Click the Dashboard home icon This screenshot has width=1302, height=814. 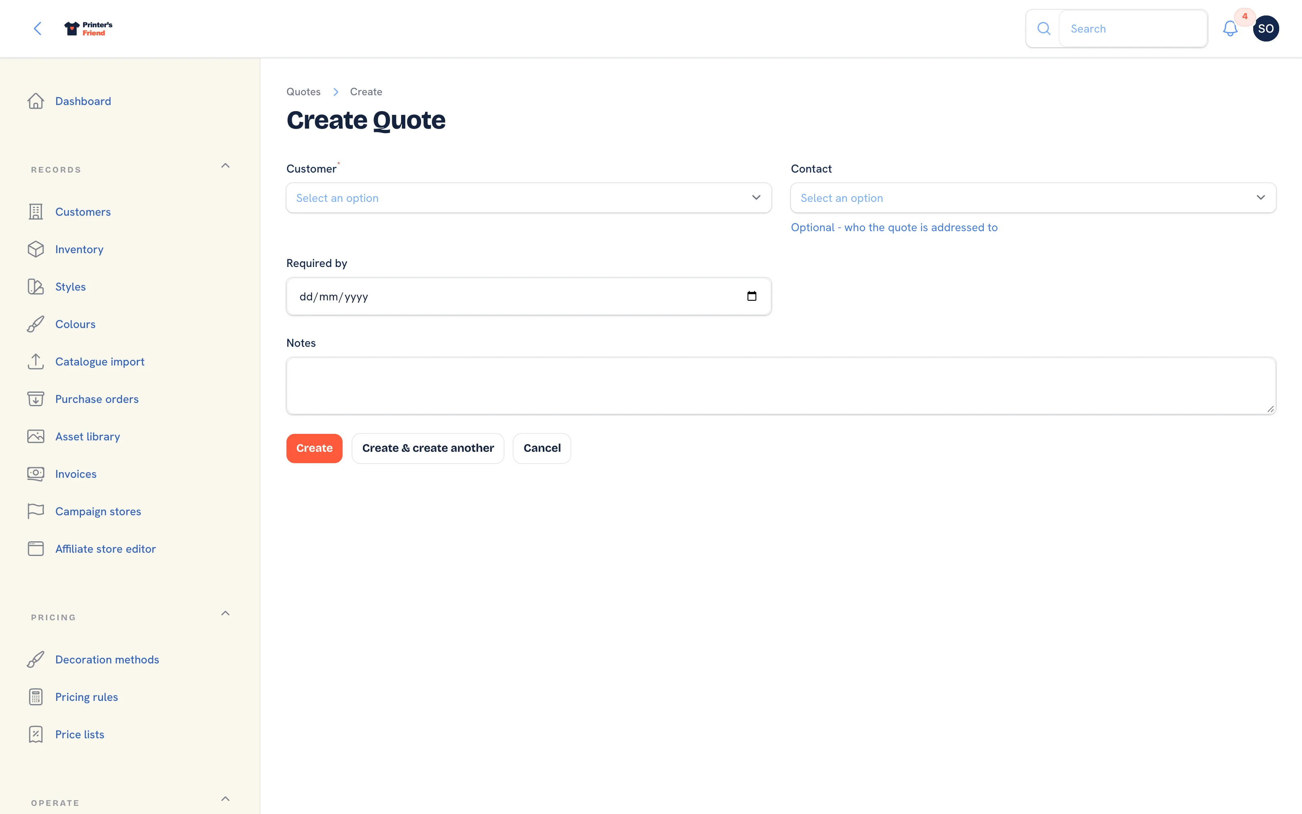(x=36, y=101)
